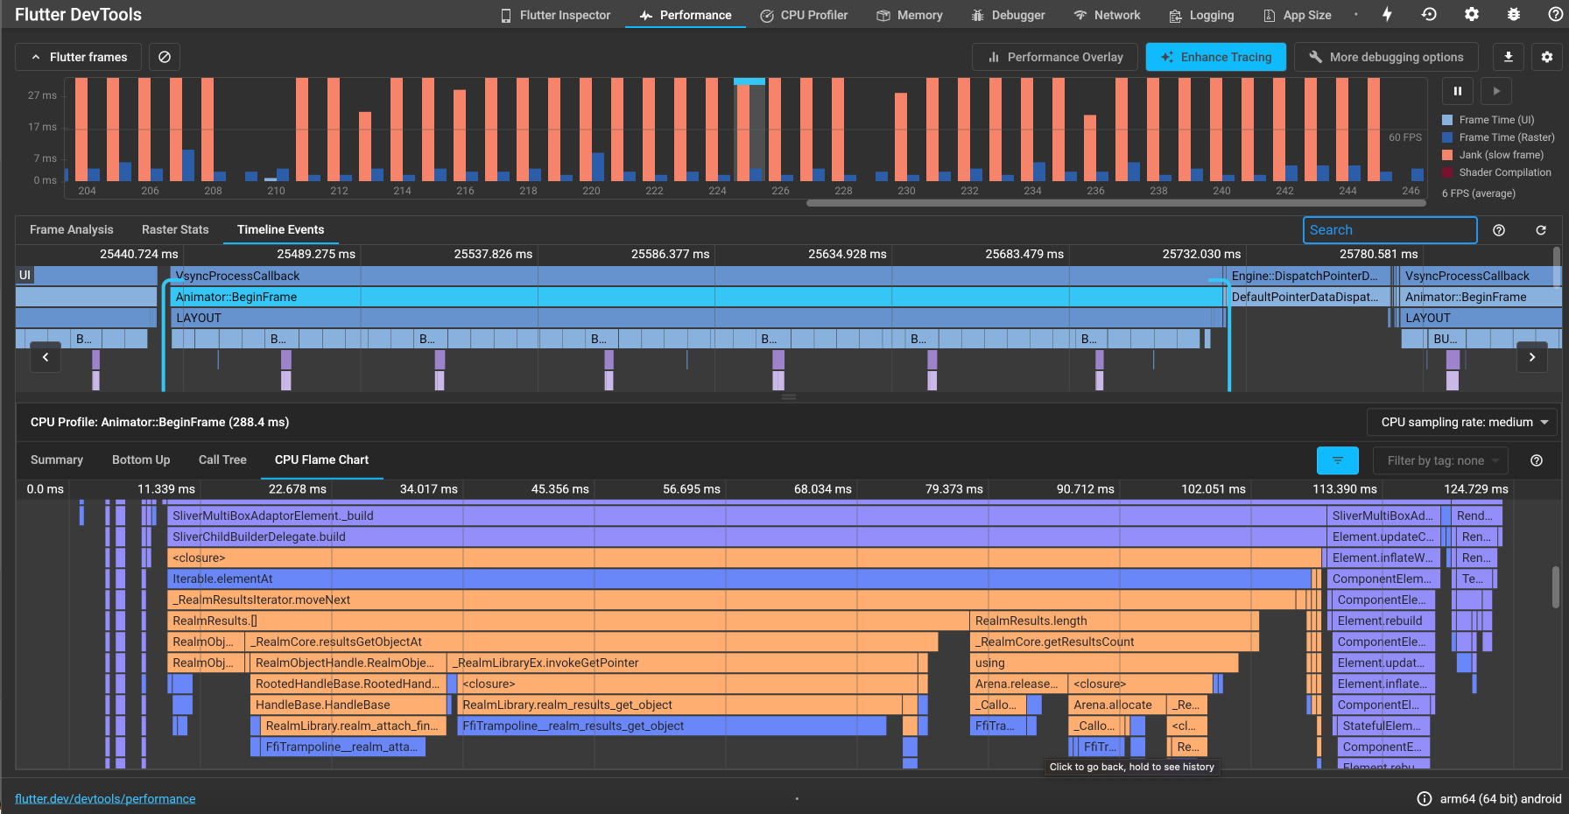
Task: Open performance settings gear icon
Action: tap(1547, 57)
